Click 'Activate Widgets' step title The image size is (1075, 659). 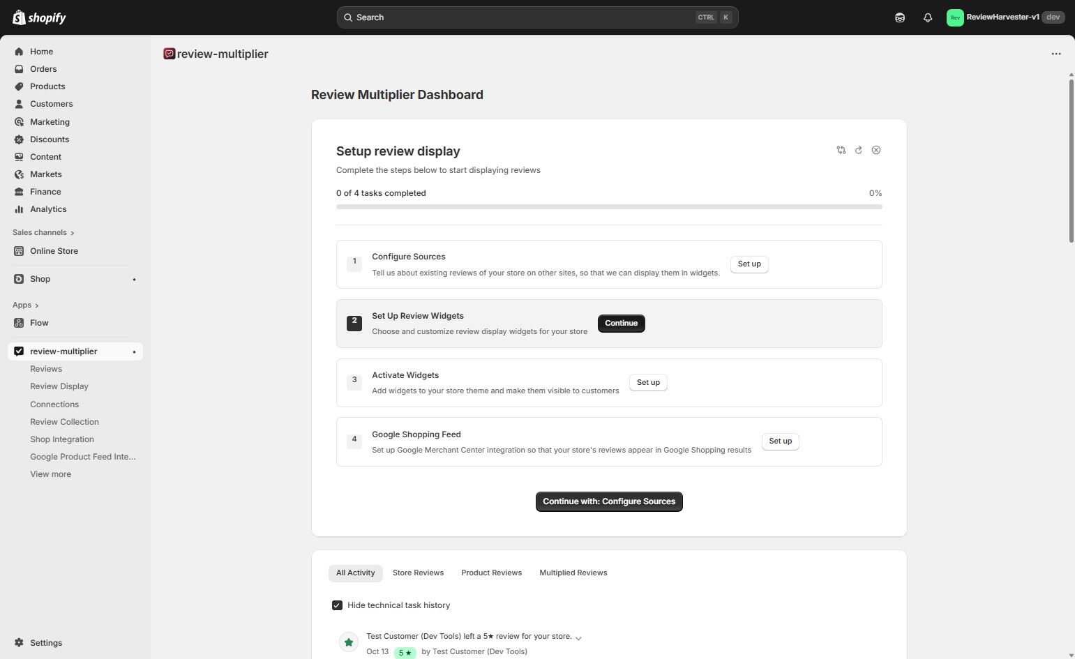[x=405, y=375]
